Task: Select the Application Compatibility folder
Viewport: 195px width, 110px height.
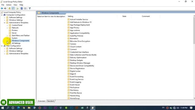Action: coord(80,33)
